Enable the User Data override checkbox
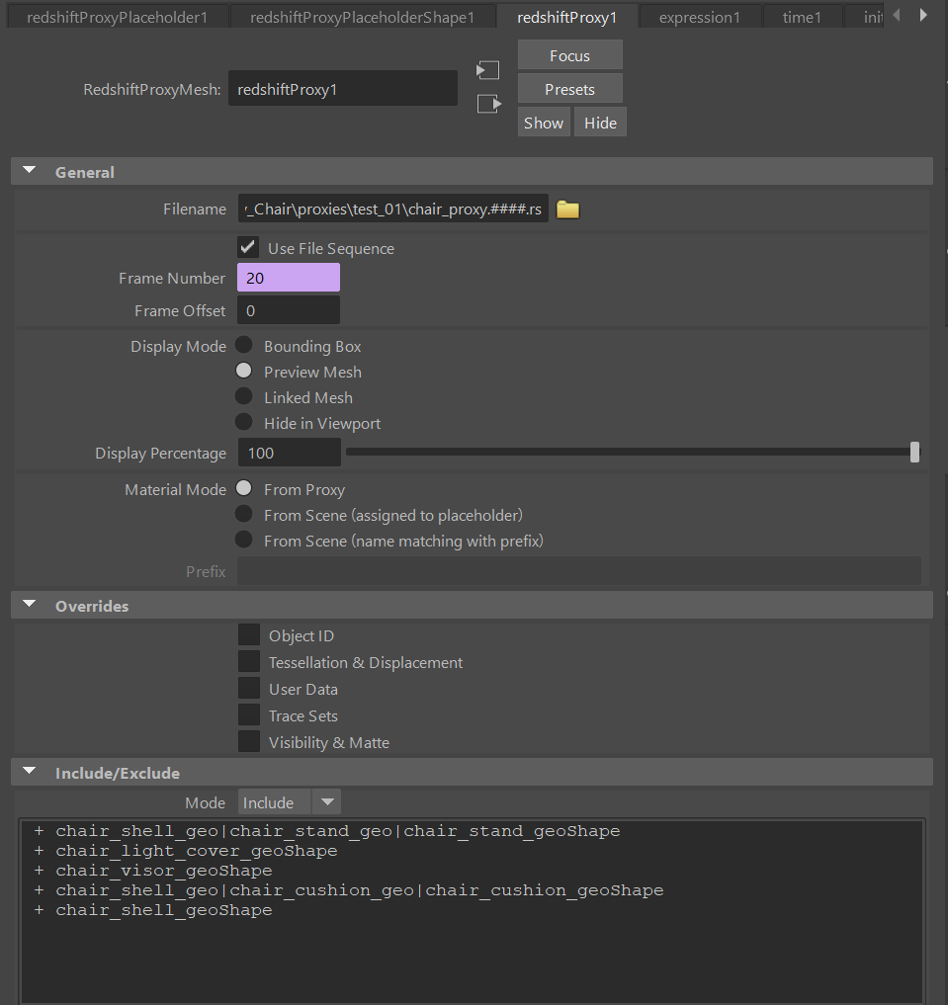This screenshot has height=1005, width=948. (x=249, y=689)
